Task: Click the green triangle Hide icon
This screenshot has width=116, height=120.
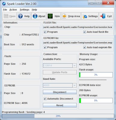Action: pos(50,16)
